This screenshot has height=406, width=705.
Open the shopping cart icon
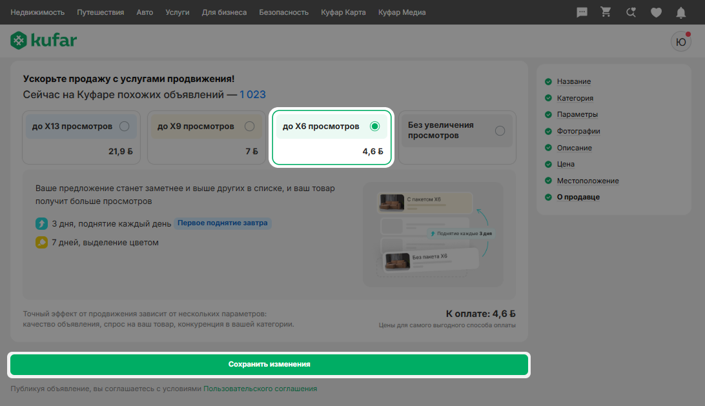606,12
